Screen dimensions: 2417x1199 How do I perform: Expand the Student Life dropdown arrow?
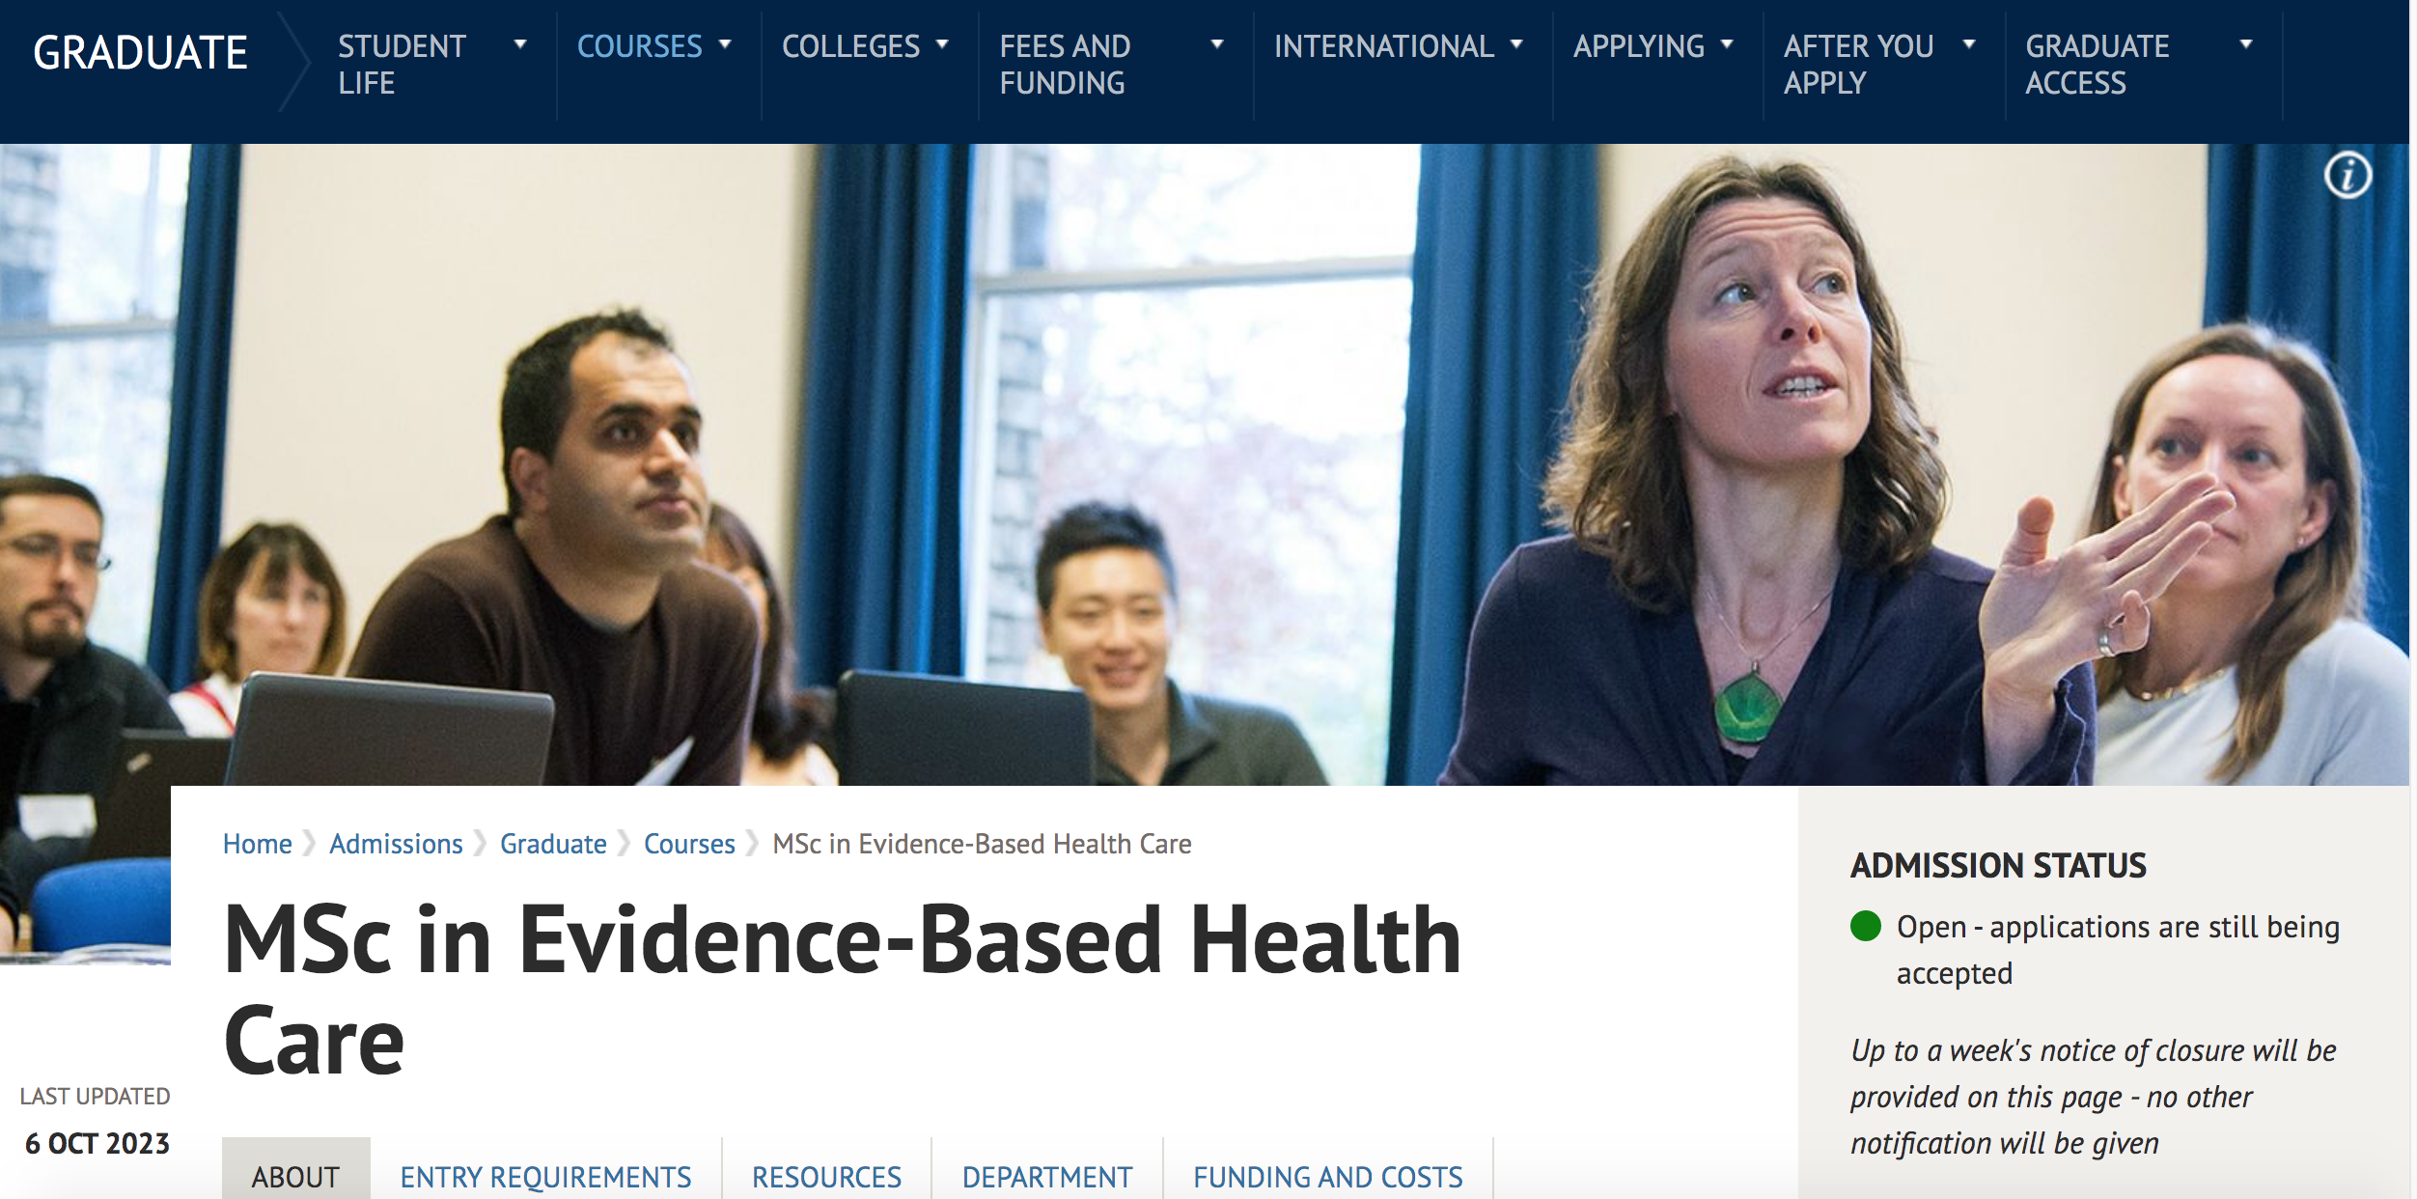point(520,44)
